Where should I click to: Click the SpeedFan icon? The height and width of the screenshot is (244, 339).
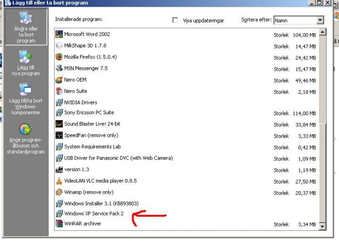(x=59, y=135)
